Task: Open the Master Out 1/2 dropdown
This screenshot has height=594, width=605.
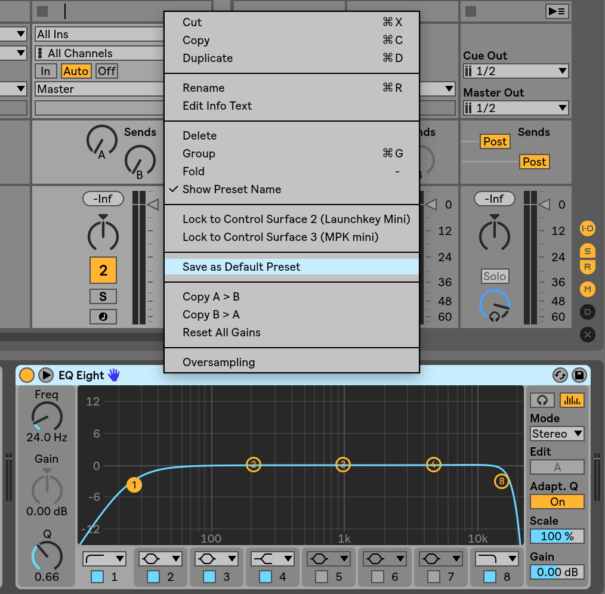Action: pos(516,108)
